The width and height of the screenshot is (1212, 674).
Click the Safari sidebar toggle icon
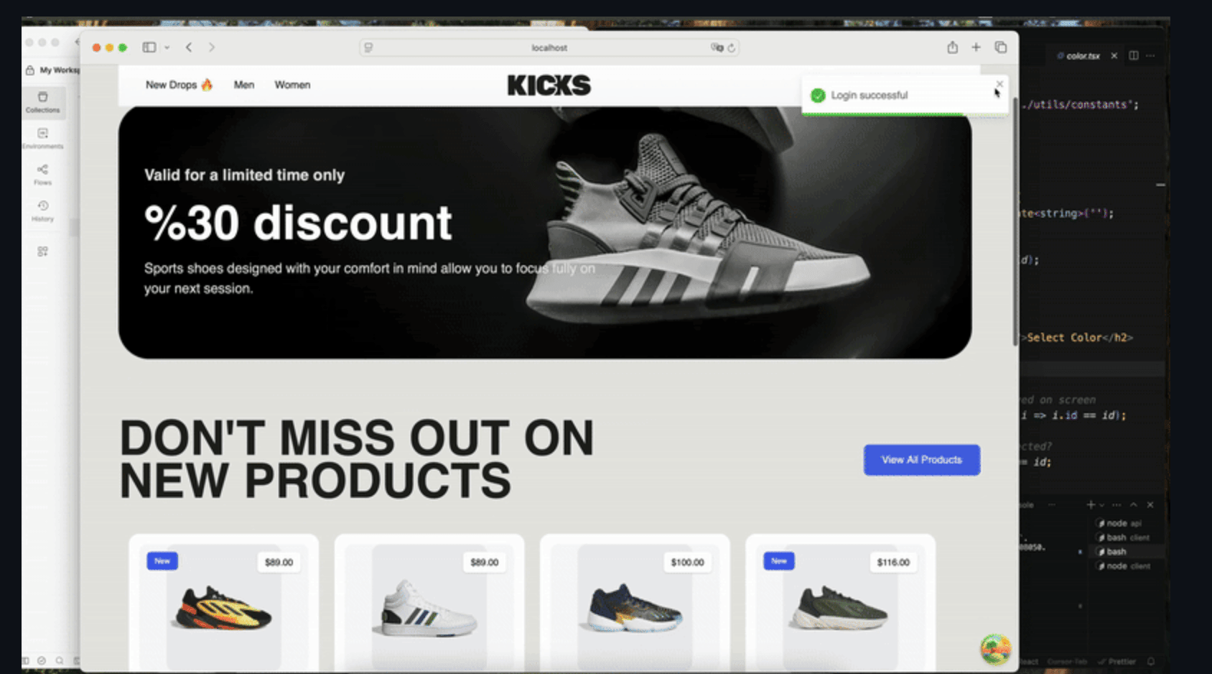pyautogui.click(x=149, y=47)
